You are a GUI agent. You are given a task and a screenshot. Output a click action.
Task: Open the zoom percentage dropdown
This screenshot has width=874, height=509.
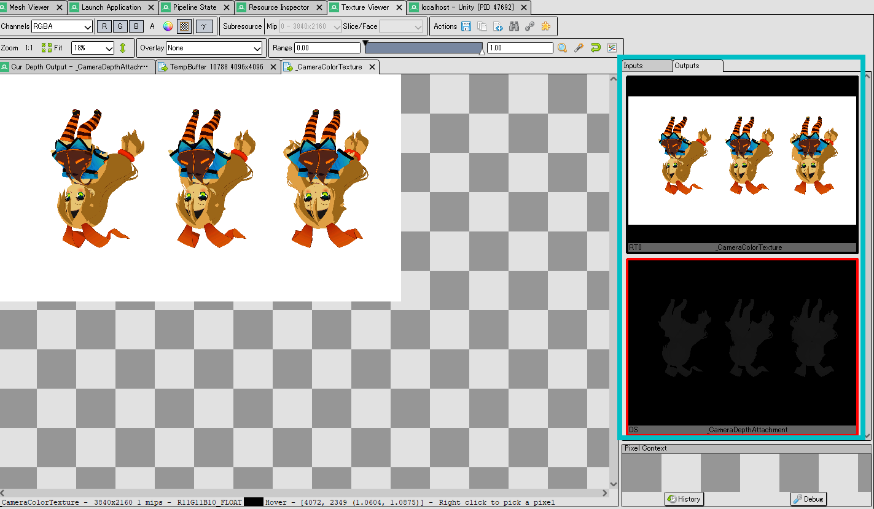click(93, 48)
